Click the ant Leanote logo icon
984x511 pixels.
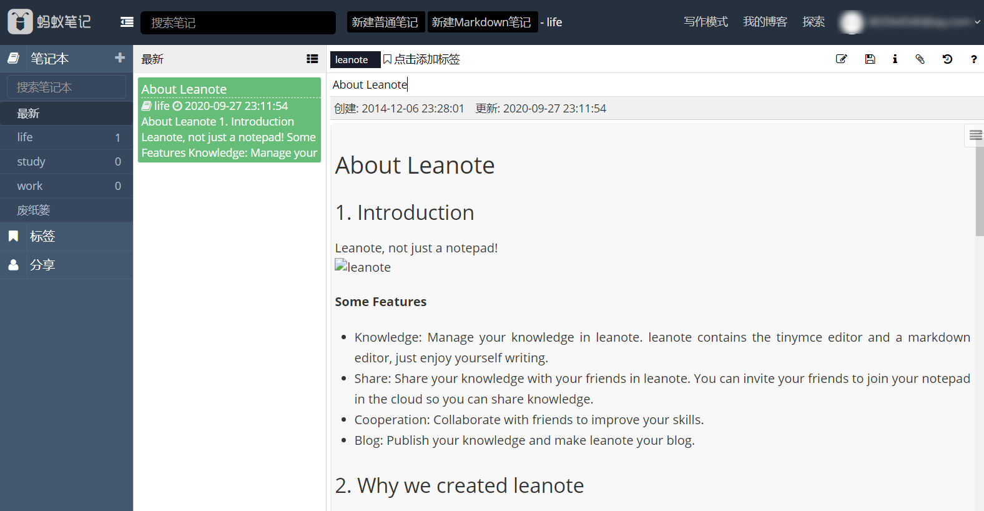click(x=20, y=22)
